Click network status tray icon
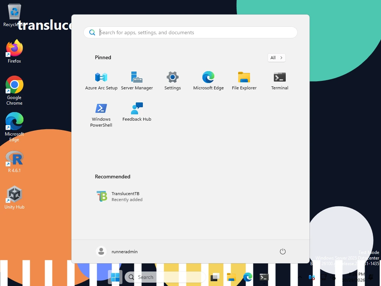This screenshot has width=381, height=286. (323, 277)
